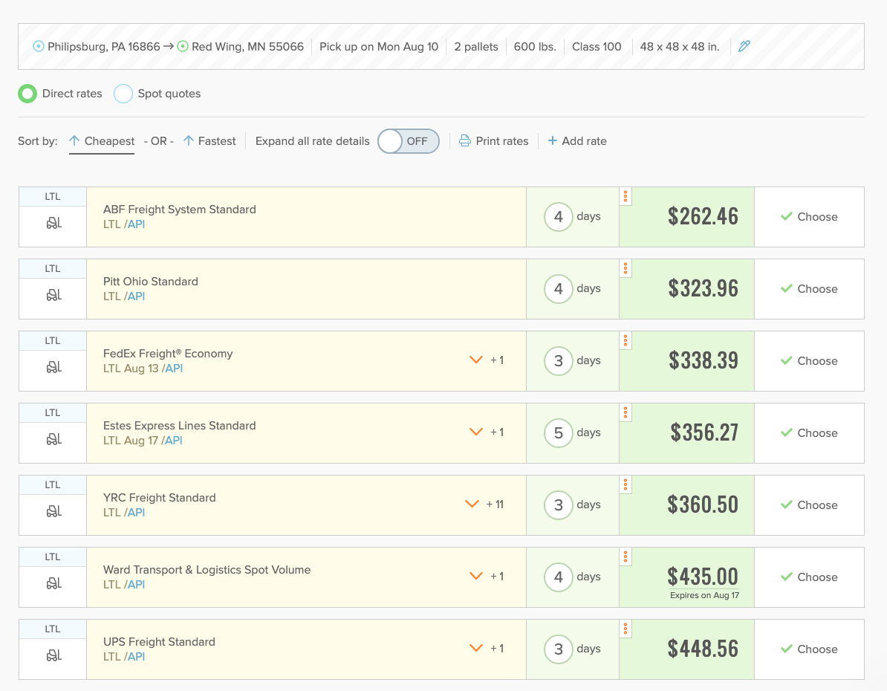Click the printer icon for Print rates
Image resolution: width=887 pixels, height=691 pixels.
464,141
